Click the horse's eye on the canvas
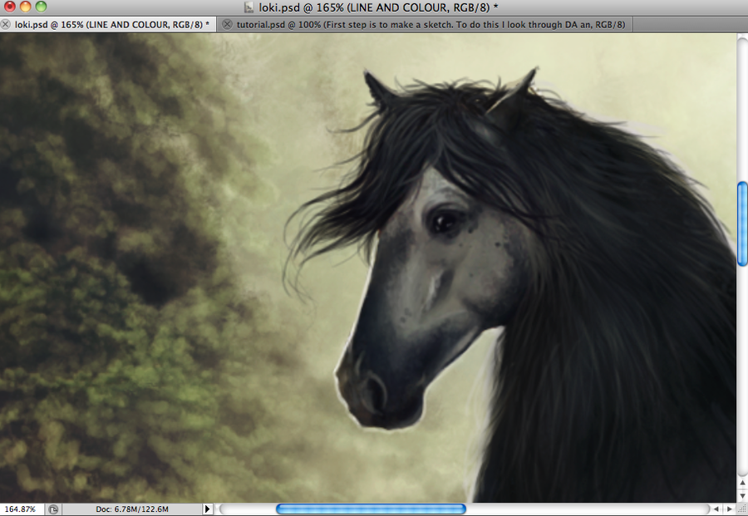Viewport: 748px width, 516px height. [x=443, y=221]
